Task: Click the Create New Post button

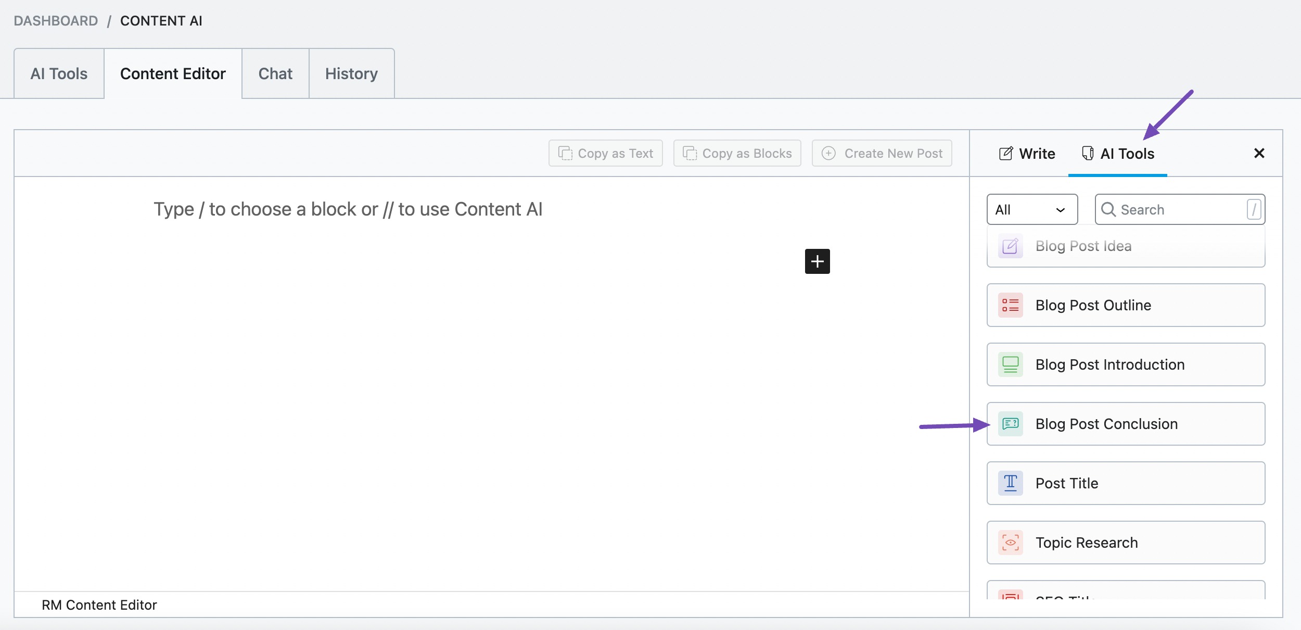Action: (883, 153)
